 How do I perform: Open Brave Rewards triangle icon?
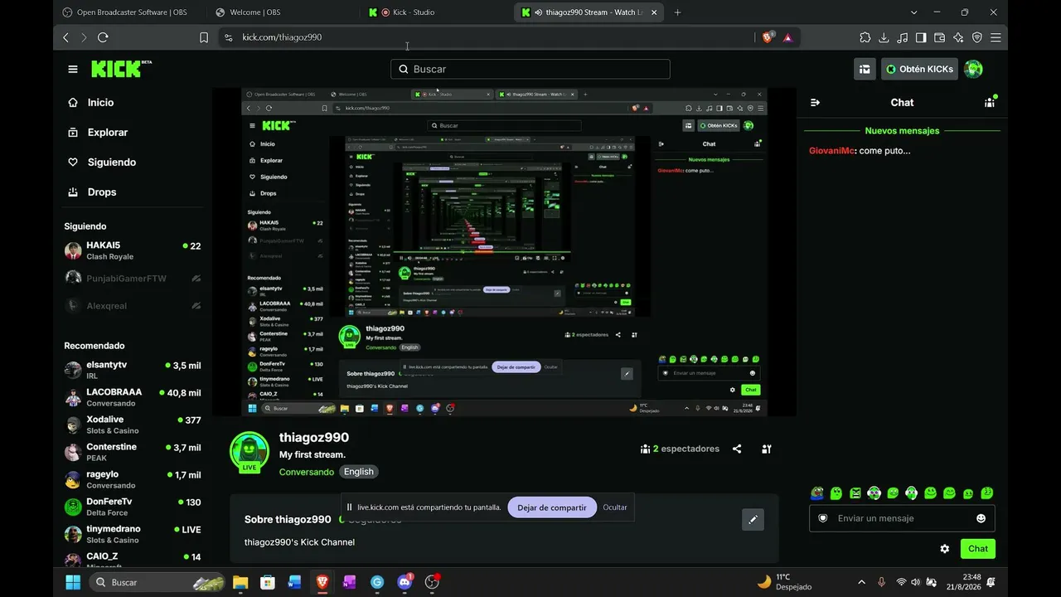pos(787,37)
